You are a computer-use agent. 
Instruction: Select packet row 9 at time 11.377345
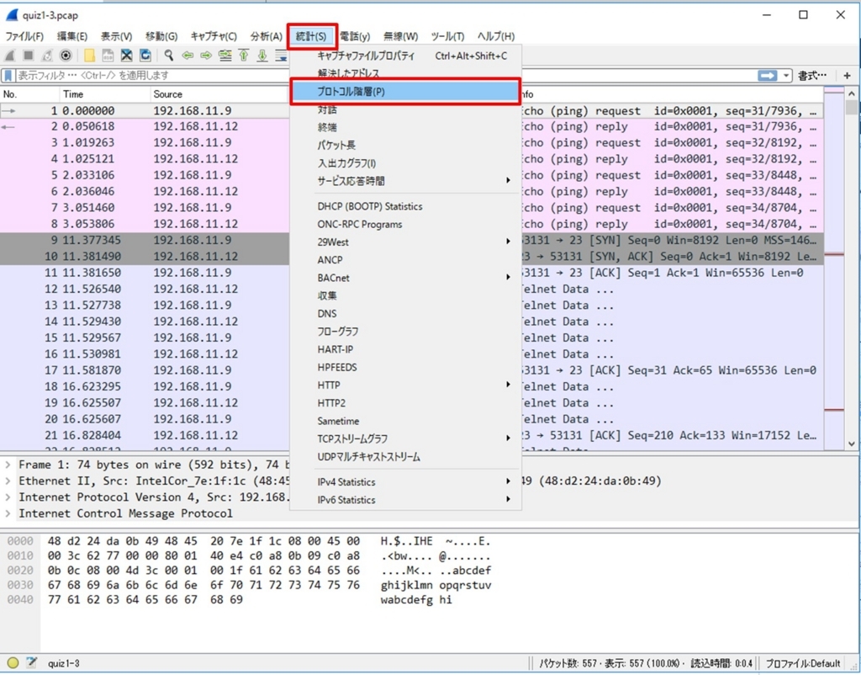tap(411, 240)
